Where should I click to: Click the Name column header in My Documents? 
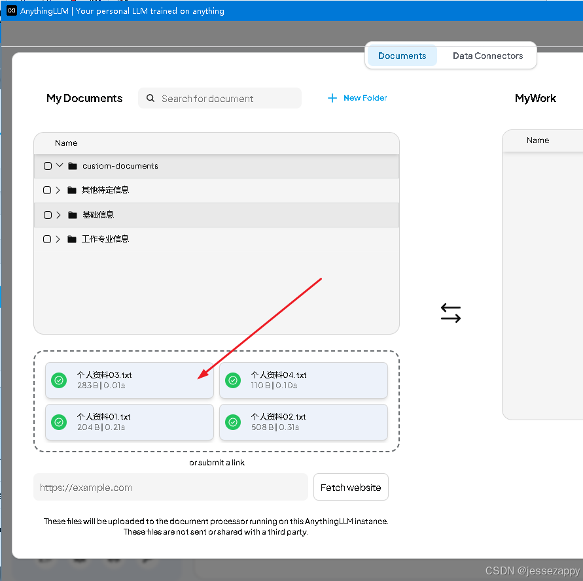[66, 143]
